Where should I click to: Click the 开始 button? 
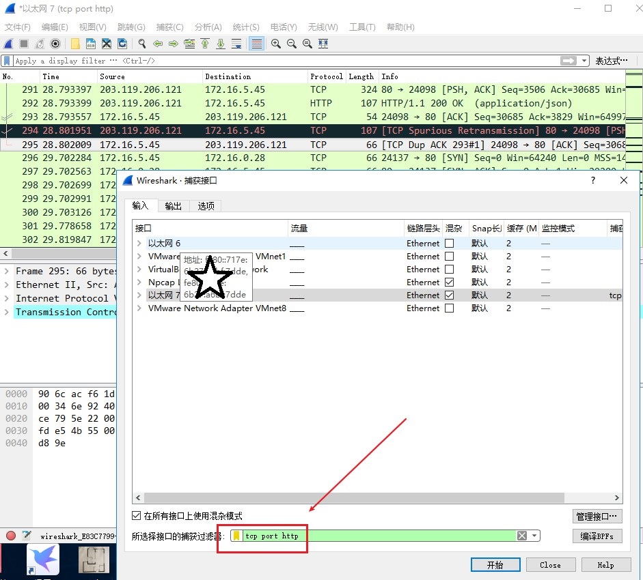pyautogui.click(x=495, y=565)
